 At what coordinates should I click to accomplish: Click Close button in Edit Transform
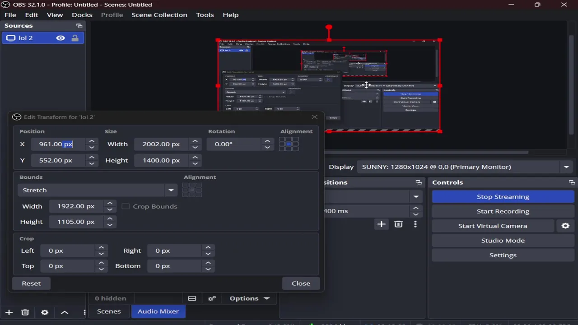point(301,283)
